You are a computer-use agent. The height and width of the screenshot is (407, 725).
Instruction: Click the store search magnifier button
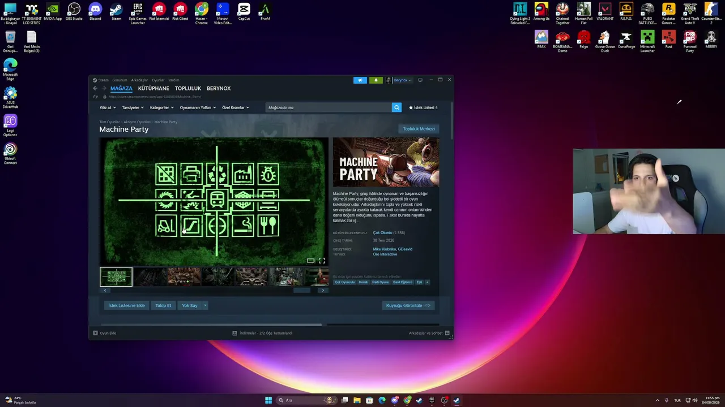tap(396, 107)
